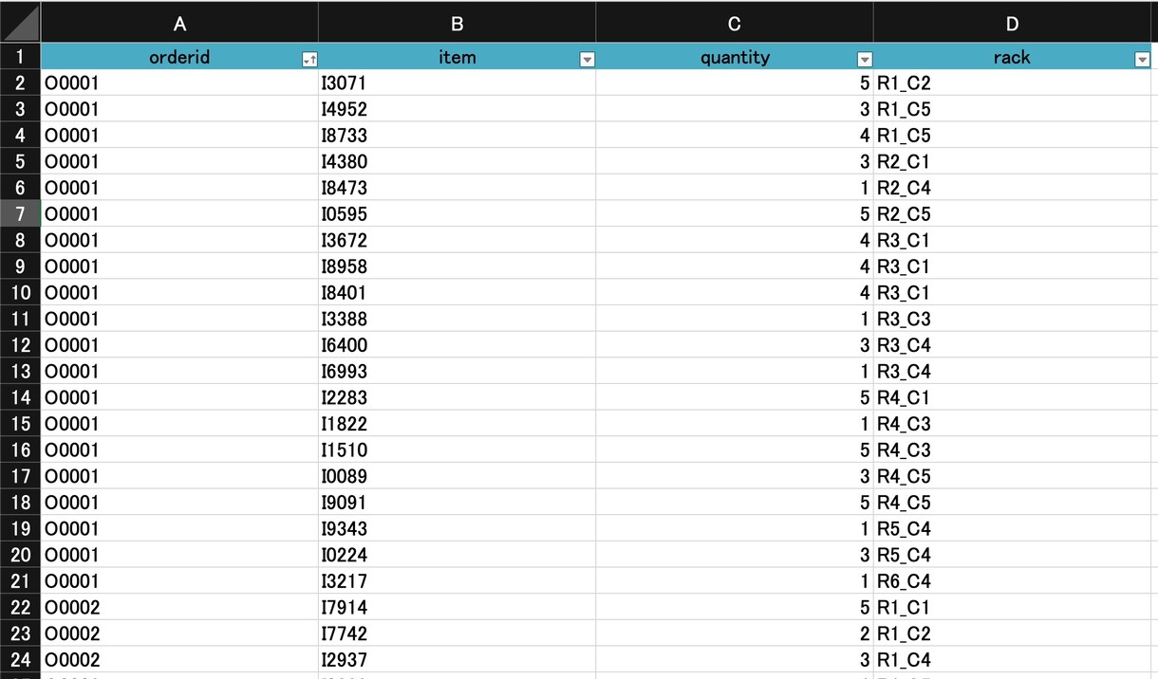Select row 22 header
Screen dimensions: 1158x679
pyautogui.click(x=20, y=607)
